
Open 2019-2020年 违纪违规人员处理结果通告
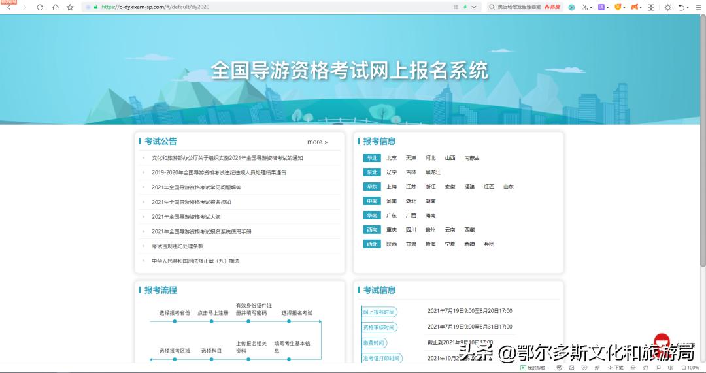pyautogui.click(x=219, y=172)
